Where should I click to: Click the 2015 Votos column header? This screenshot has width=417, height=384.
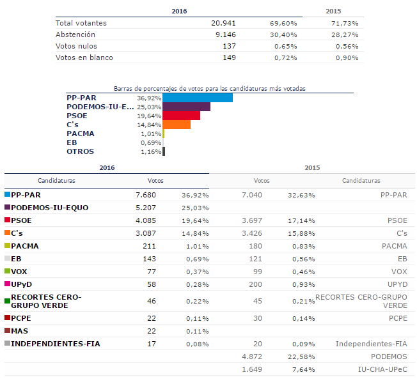click(262, 181)
